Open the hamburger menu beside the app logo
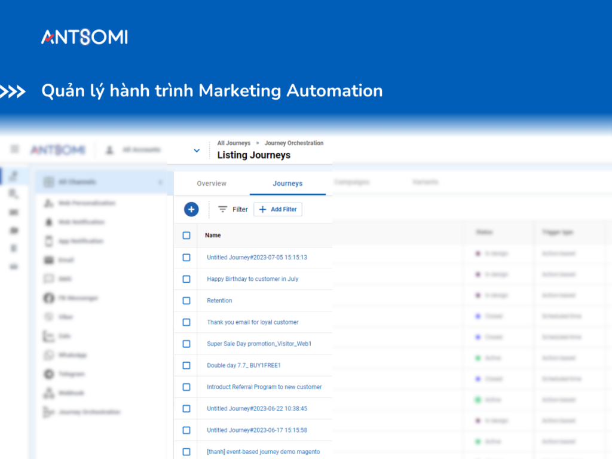This screenshot has width=612, height=459. (14, 149)
